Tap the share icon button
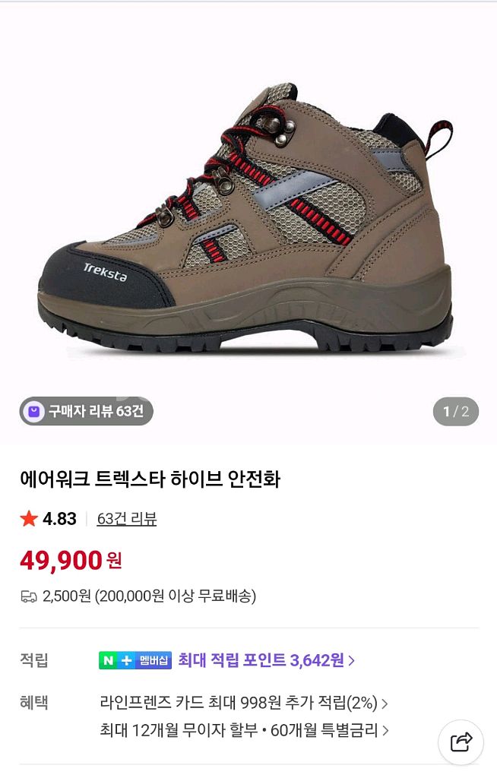The width and height of the screenshot is (497, 778). 461,742
